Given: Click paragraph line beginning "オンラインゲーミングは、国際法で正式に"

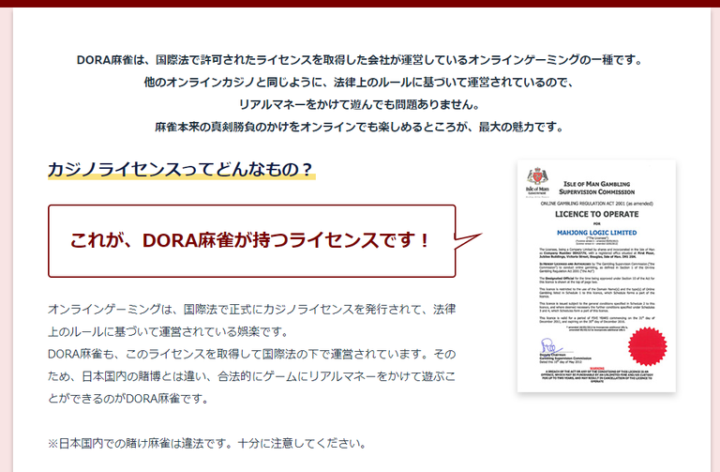Looking at the screenshot, I should click(251, 310).
